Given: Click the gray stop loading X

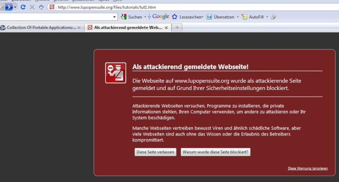Looking at the screenshot, I should coord(32,7).
